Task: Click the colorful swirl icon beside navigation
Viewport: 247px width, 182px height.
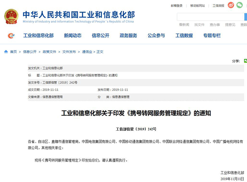Action: click(x=11, y=36)
